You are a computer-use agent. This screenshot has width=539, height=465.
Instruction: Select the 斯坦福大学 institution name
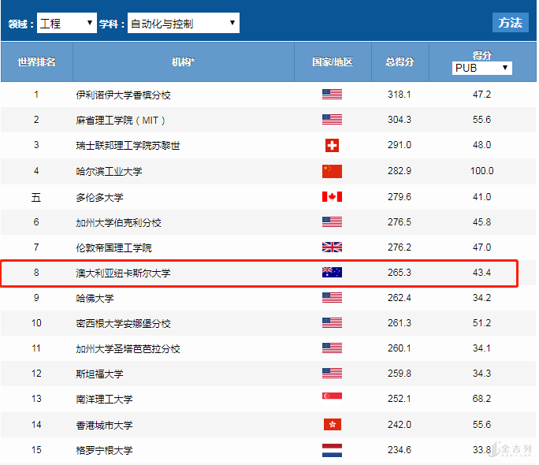pyautogui.click(x=99, y=374)
